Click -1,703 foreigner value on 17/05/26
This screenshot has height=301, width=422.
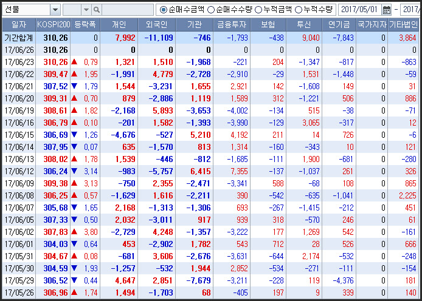pyautogui.click(x=161, y=293)
